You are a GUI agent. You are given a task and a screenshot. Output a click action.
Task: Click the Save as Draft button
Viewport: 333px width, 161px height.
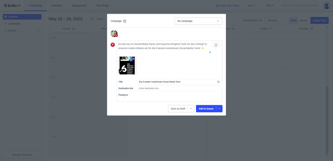tap(178, 109)
